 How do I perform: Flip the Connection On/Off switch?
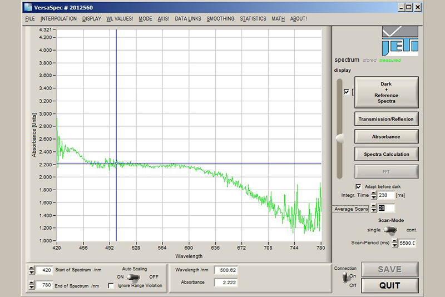pyautogui.click(x=345, y=277)
